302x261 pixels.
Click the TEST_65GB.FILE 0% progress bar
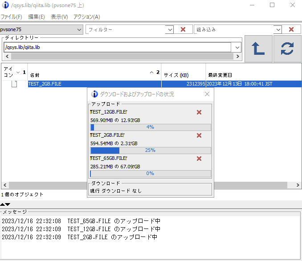[151, 173]
